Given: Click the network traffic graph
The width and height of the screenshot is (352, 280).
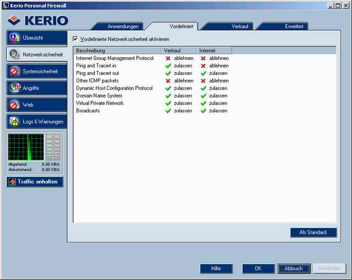Looking at the screenshot, I should 26,147.
